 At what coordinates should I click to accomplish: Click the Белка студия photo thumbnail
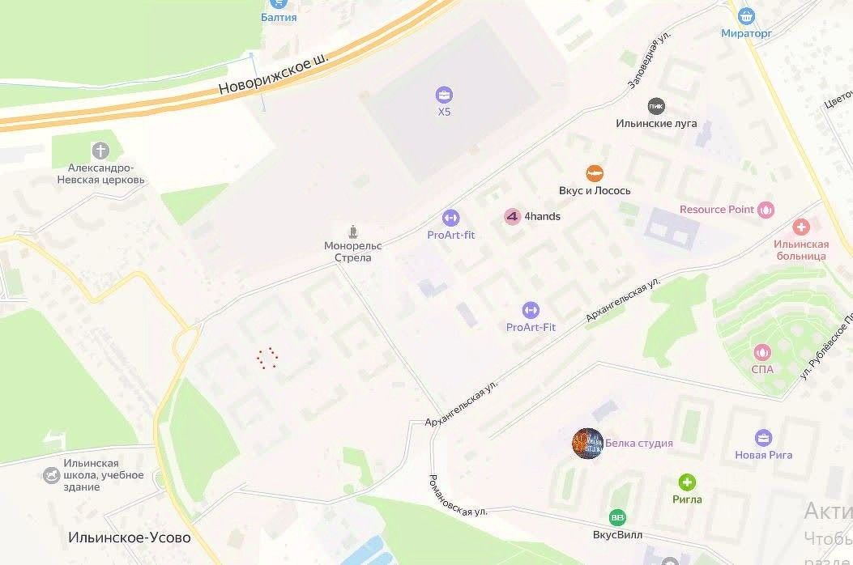pos(587,444)
